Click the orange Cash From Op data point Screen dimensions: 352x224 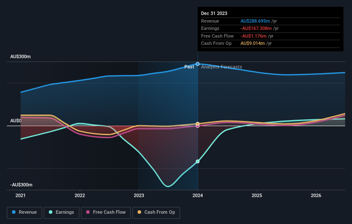[x=198, y=124]
